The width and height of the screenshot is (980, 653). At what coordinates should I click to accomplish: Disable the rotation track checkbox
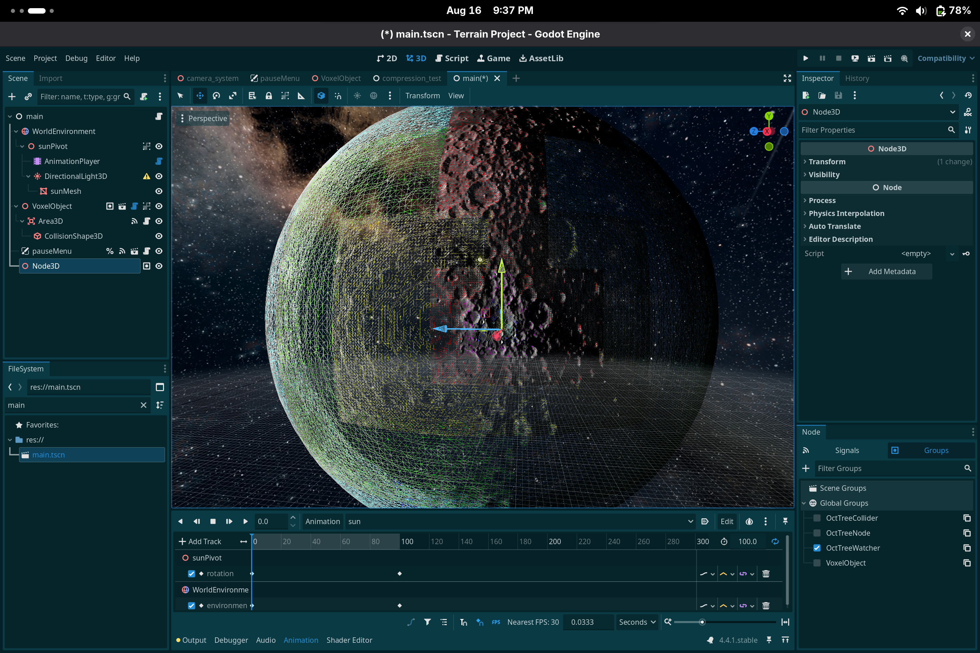pos(191,574)
